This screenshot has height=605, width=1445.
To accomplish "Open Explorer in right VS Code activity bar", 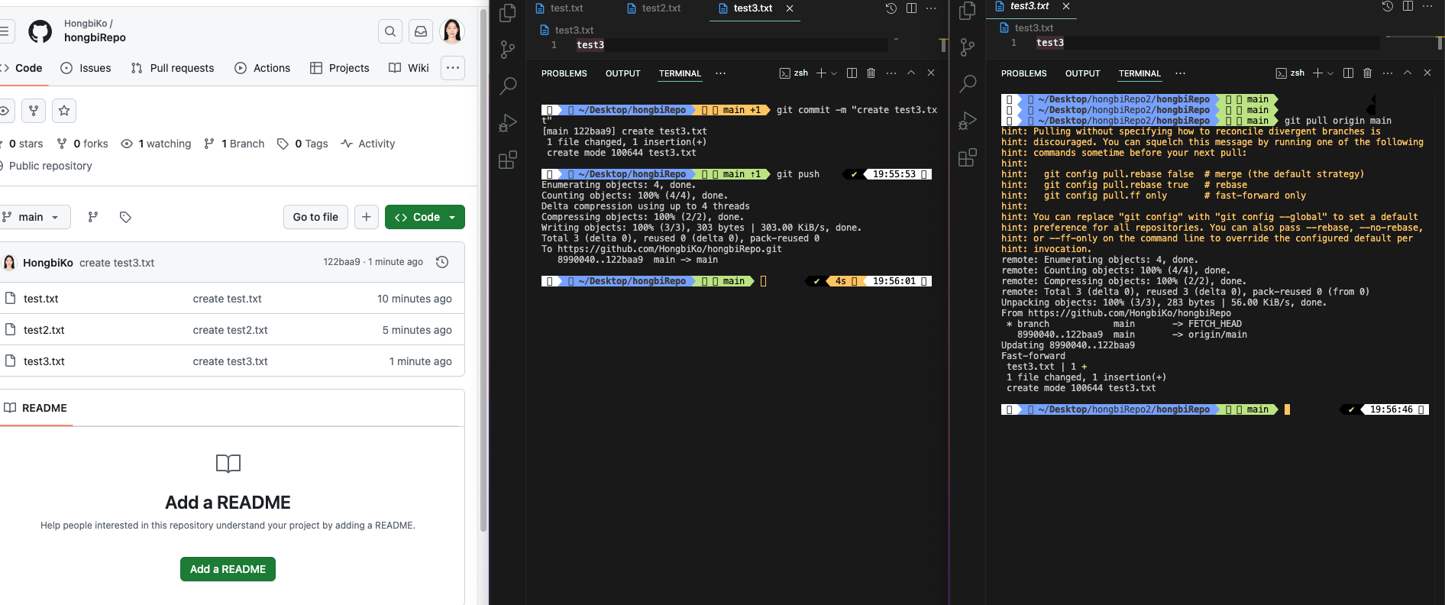I will tap(968, 11).
